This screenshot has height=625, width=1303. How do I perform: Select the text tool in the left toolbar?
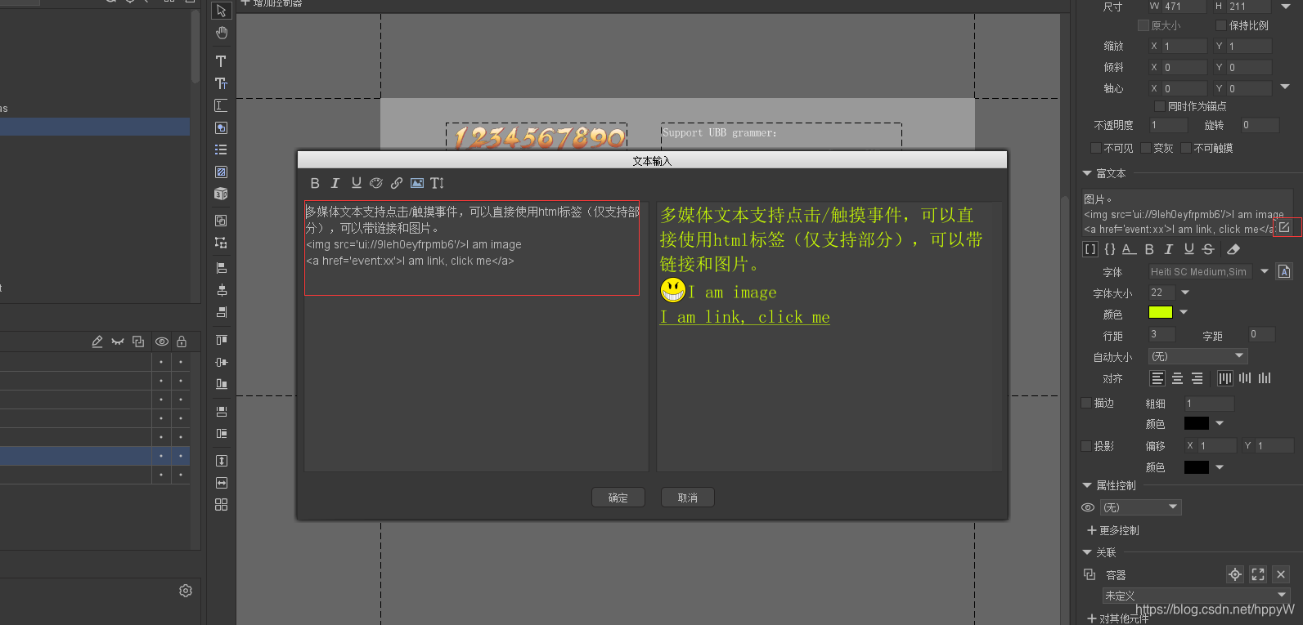click(x=221, y=60)
